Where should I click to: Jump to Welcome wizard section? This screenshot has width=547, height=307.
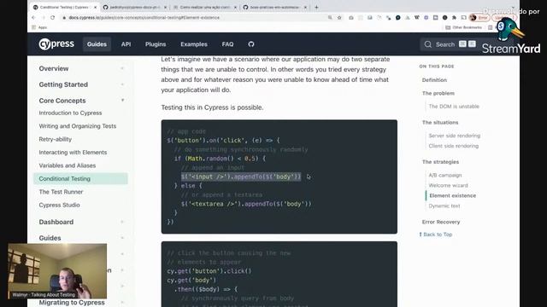pos(448,186)
